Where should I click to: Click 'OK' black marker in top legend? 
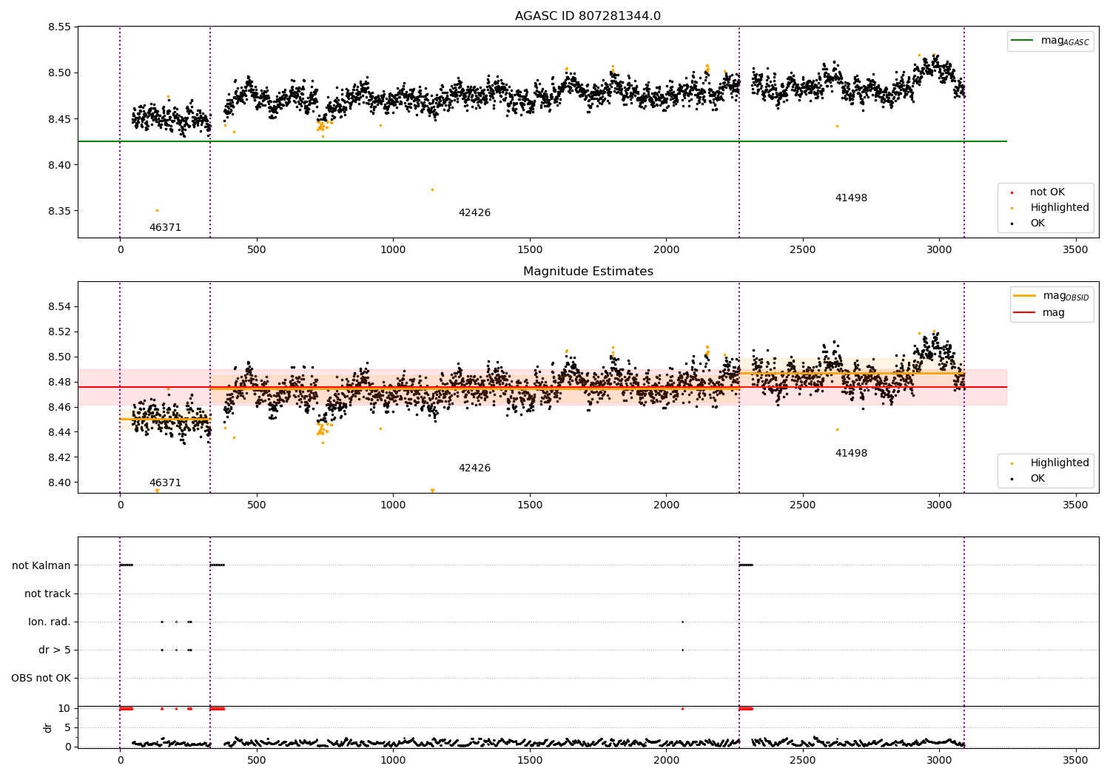pos(1012,223)
